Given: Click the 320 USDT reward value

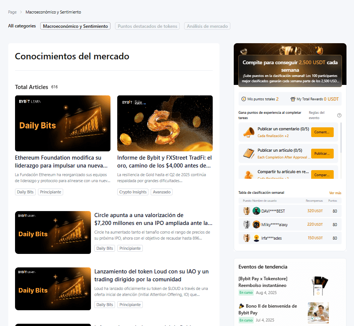Looking at the screenshot, I should tap(315, 211).
